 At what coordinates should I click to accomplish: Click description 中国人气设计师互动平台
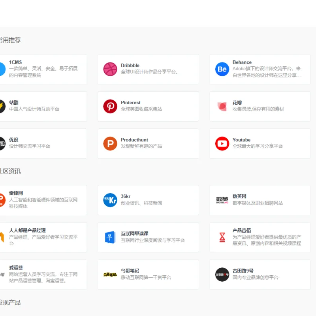[x=34, y=109]
